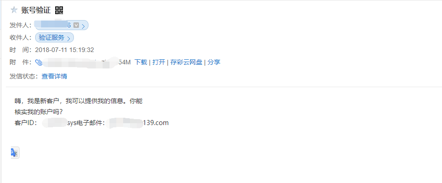442x183 pixels.
Task: Open the attachment with 打开
Action: (159, 62)
